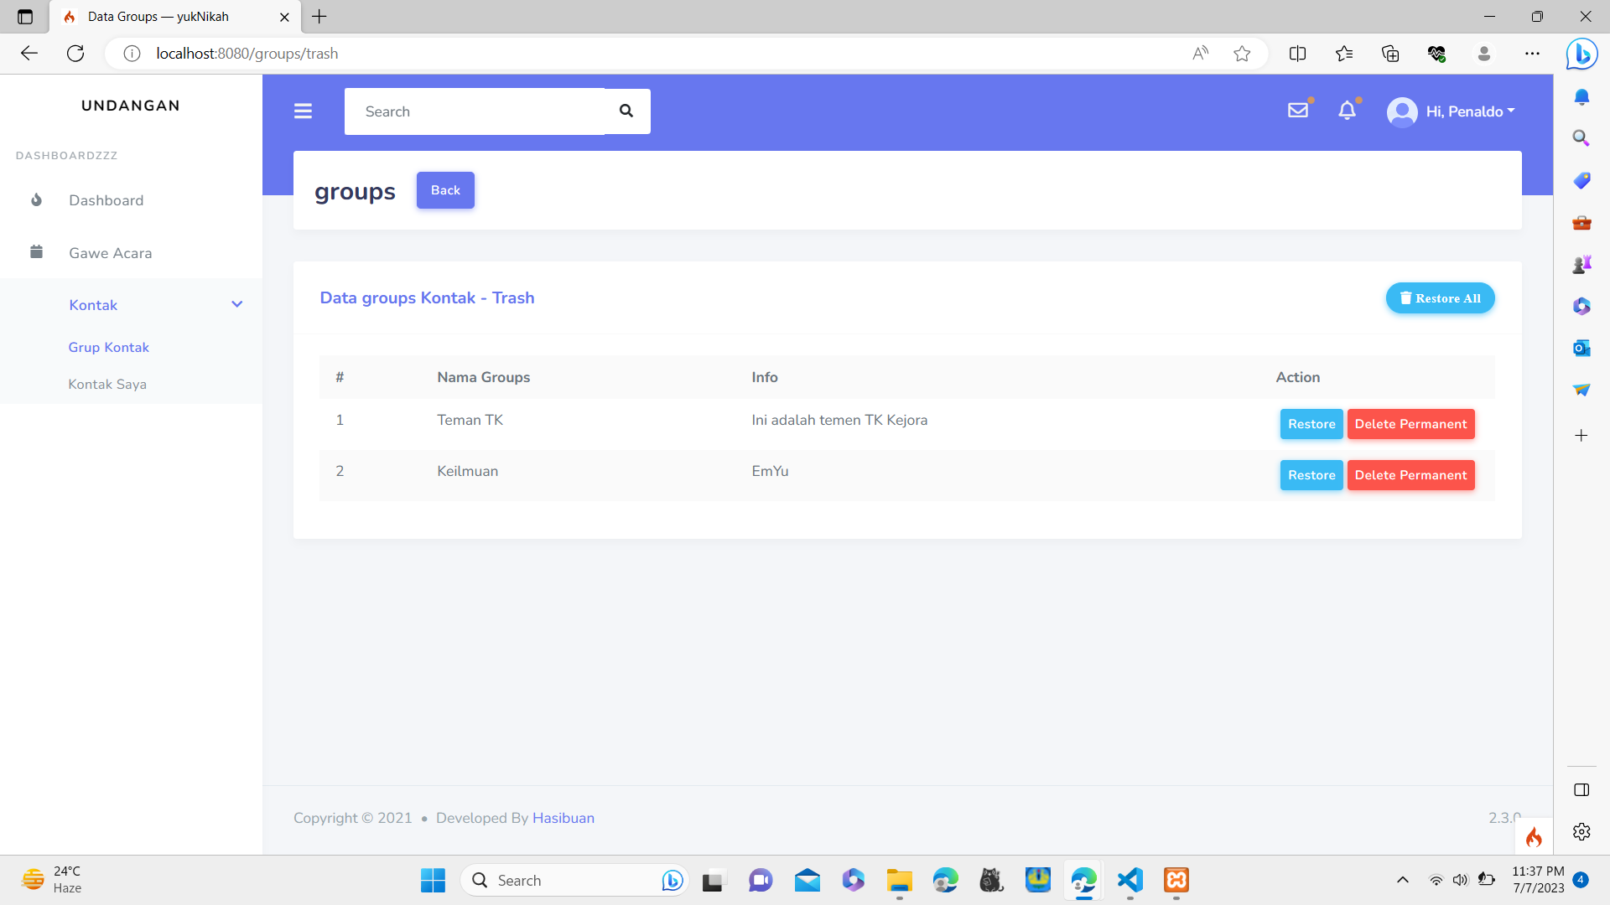Click the Gawe Acara calendar icon
The width and height of the screenshot is (1610, 905).
tap(36, 251)
